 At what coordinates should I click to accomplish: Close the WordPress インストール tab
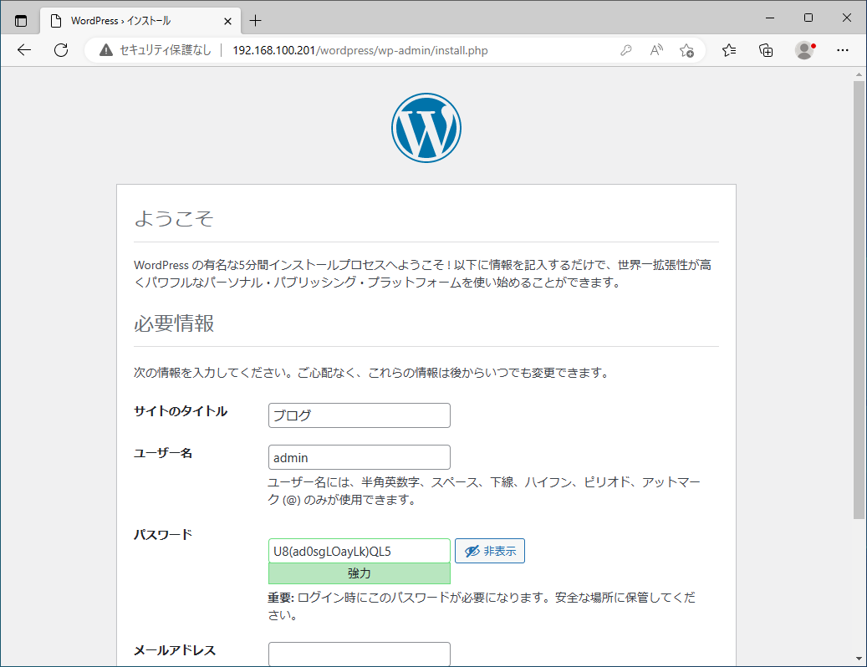[x=227, y=20]
